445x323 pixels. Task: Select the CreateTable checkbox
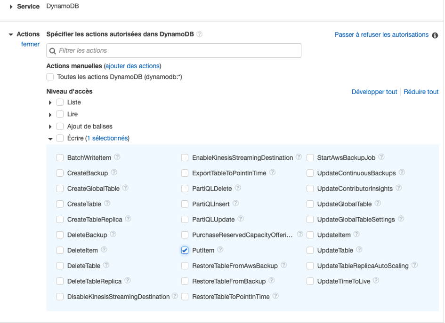click(x=60, y=204)
